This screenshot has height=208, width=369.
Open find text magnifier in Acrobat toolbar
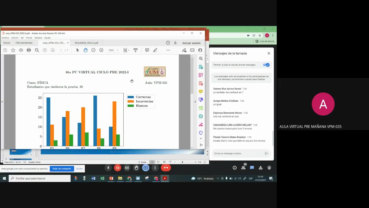point(37,50)
